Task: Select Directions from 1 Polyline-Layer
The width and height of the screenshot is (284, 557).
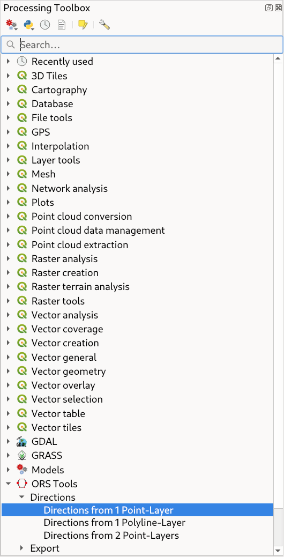Action: click(x=114, y=523)
